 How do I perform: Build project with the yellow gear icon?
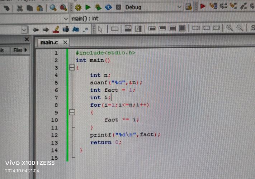click(79, 8)
